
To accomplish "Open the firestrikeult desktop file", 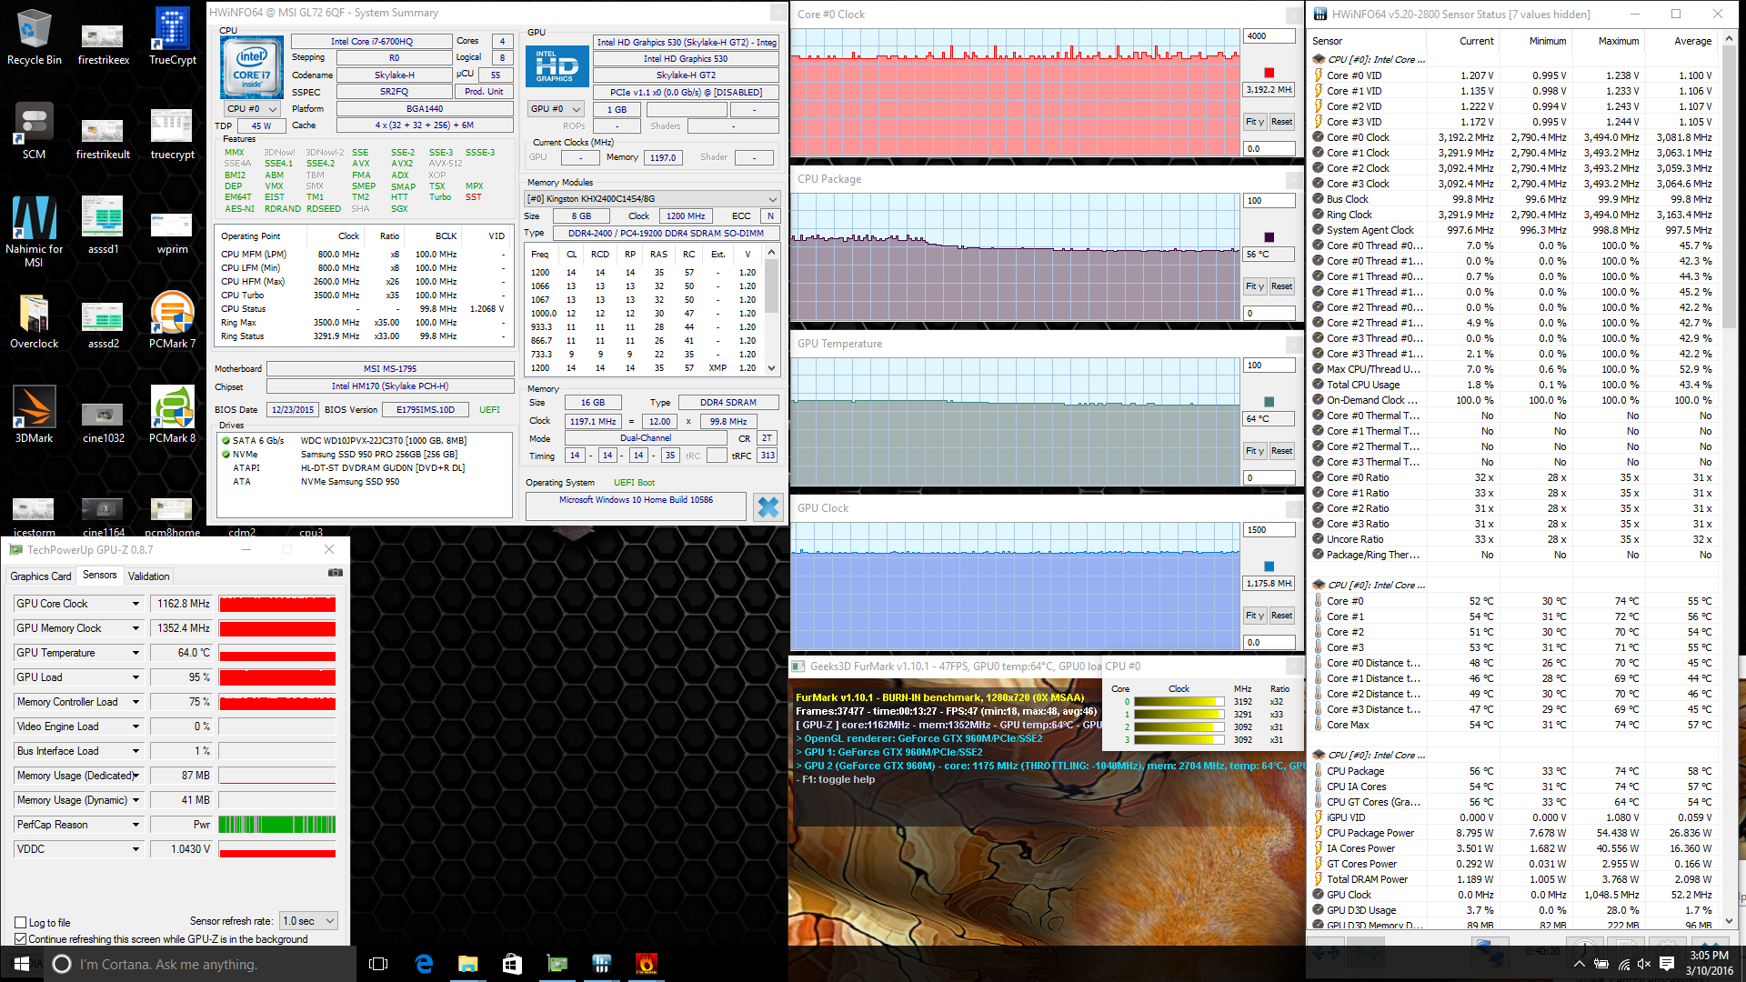I will point(103,138).
